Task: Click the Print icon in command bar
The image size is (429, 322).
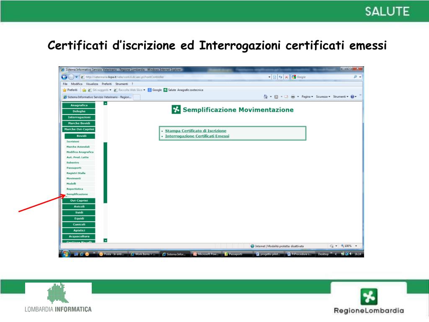Action: pos(293,97)
